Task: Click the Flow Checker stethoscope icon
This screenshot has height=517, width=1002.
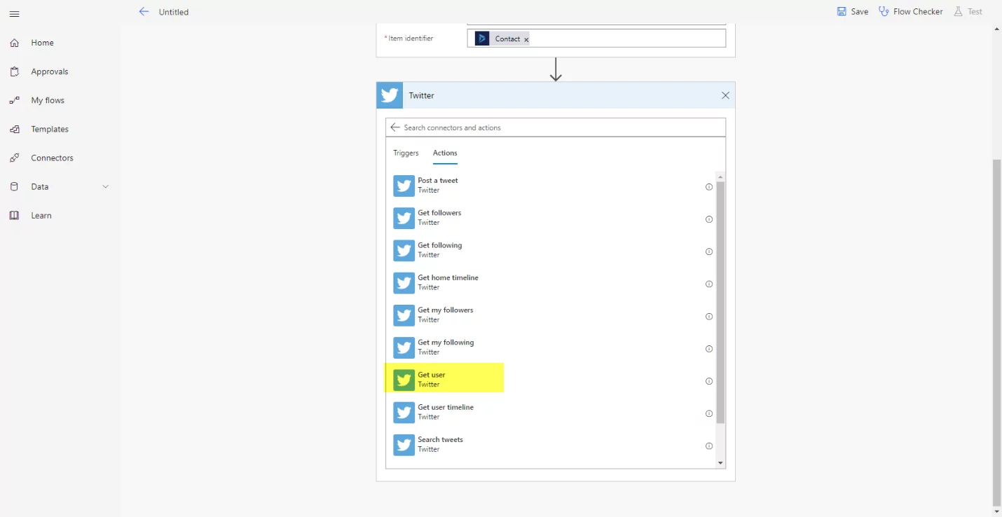Action: pos(884,11)
